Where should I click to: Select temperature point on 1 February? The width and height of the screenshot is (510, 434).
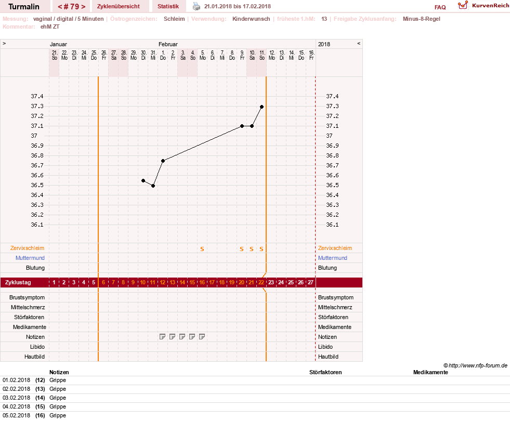coord(163,161)
